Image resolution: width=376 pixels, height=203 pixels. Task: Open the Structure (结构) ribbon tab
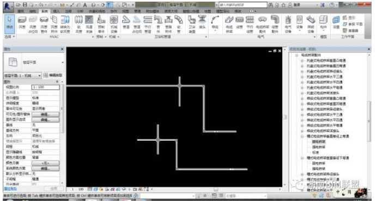tap(33, 11)
